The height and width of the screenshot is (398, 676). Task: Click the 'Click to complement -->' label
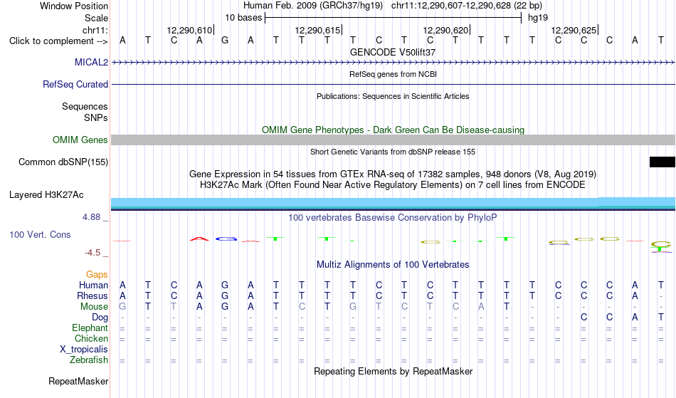click(x=58, y=41)
